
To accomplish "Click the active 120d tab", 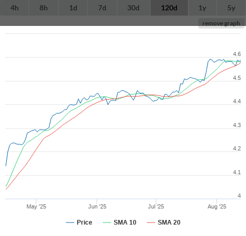I will click(x=169, y=8).
